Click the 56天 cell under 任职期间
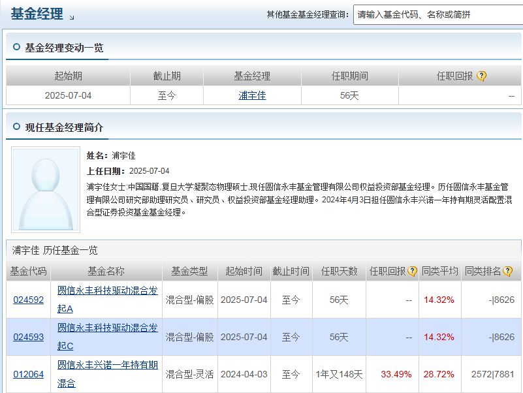 tap(349, 95)
